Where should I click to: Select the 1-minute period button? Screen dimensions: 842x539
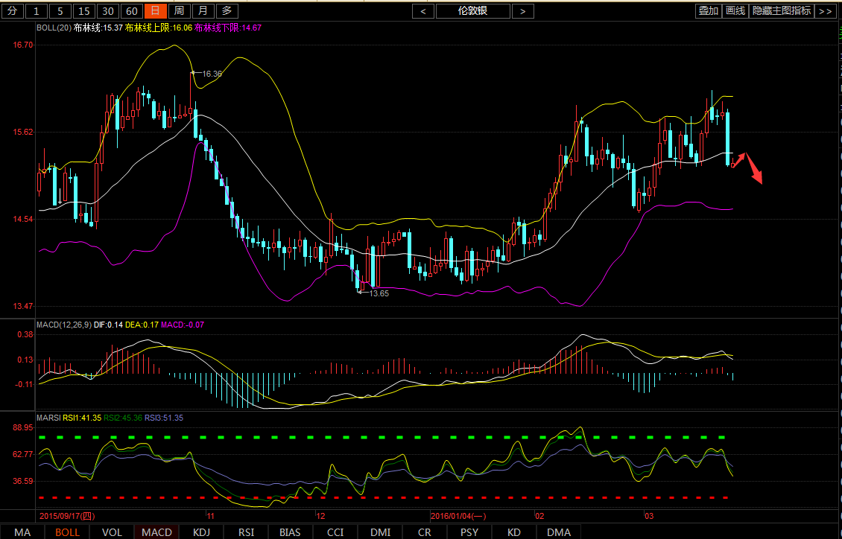coord(37,11)
